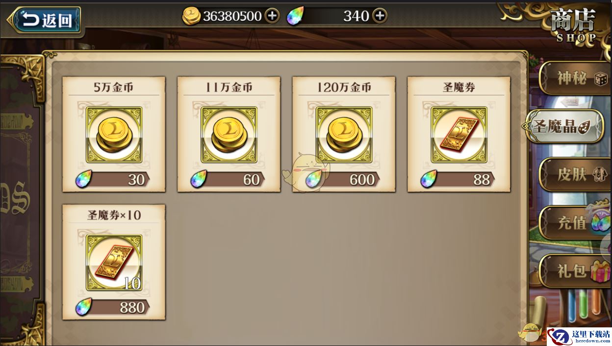This screenshot has width=612, height=346.
Task: Tap the 返回 back arrow button
Action: [45, 20]
